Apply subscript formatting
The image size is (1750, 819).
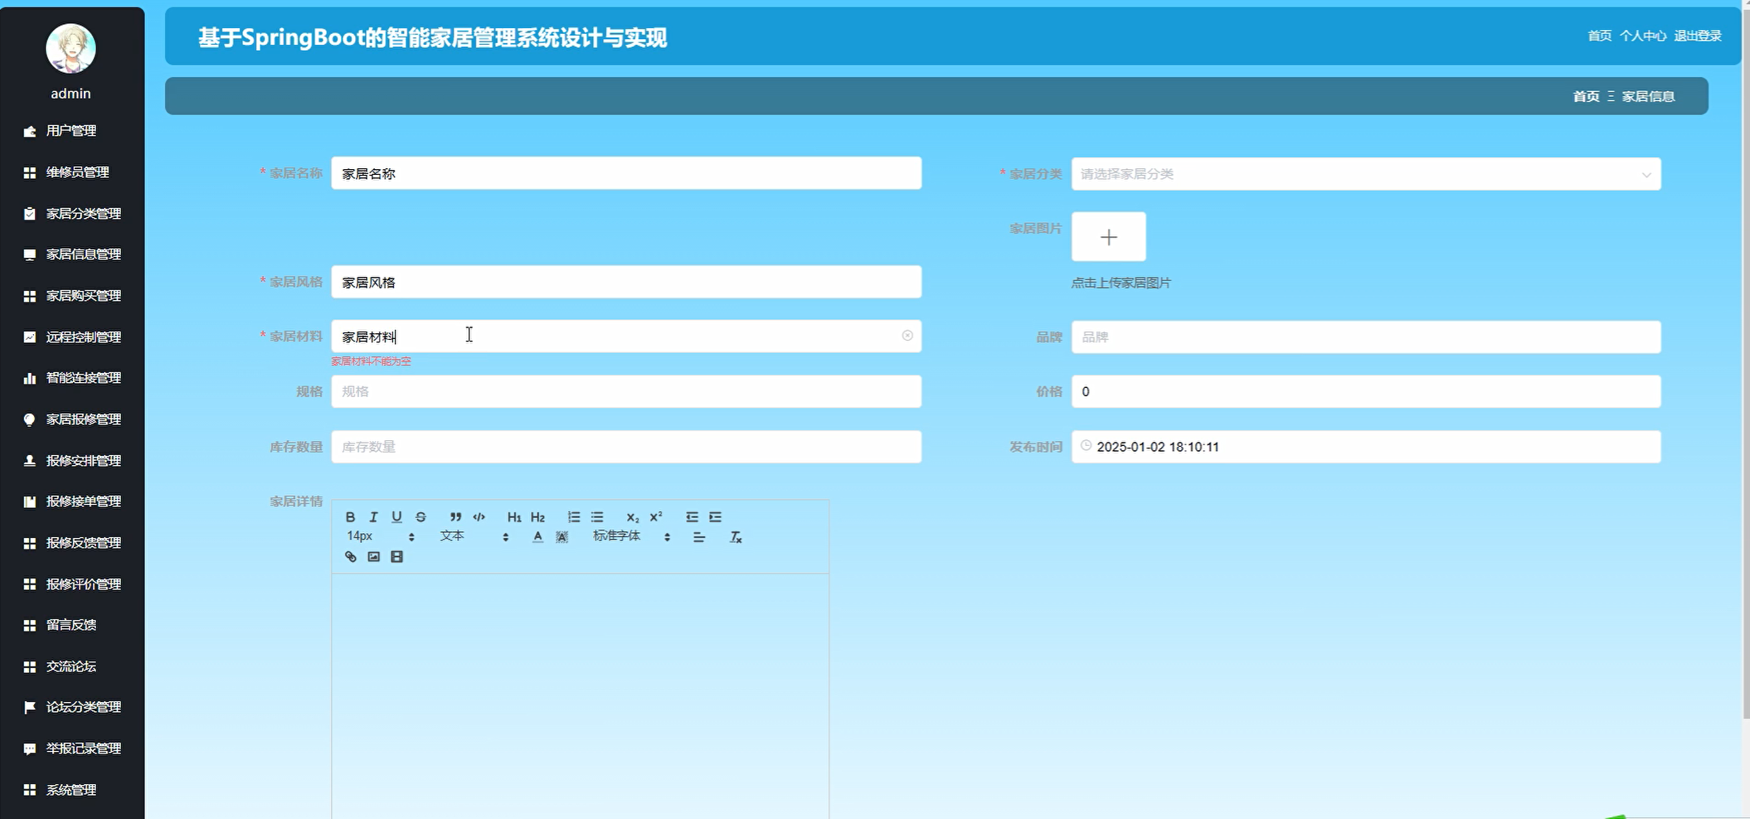(632, 516)
